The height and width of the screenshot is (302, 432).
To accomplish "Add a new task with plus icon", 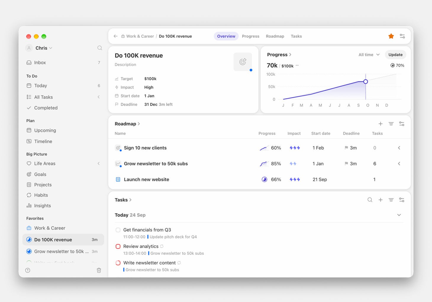I will pos(381,200).
